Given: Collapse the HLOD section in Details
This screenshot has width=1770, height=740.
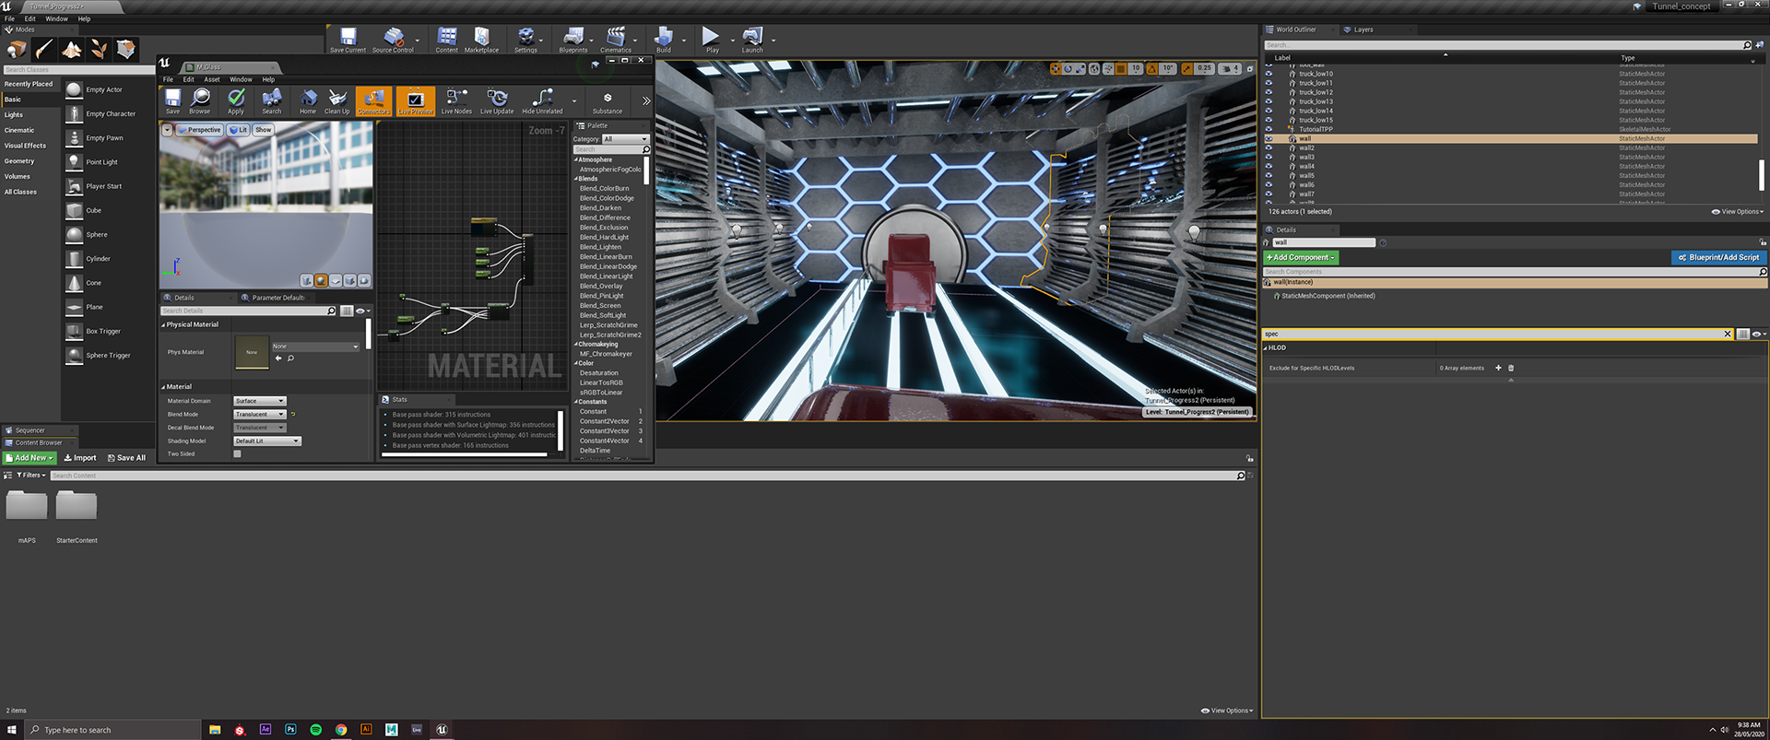Looking at the screenshot, I should tap(1266, 348).
